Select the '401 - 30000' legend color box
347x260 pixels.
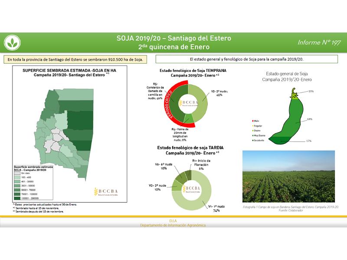17,182
